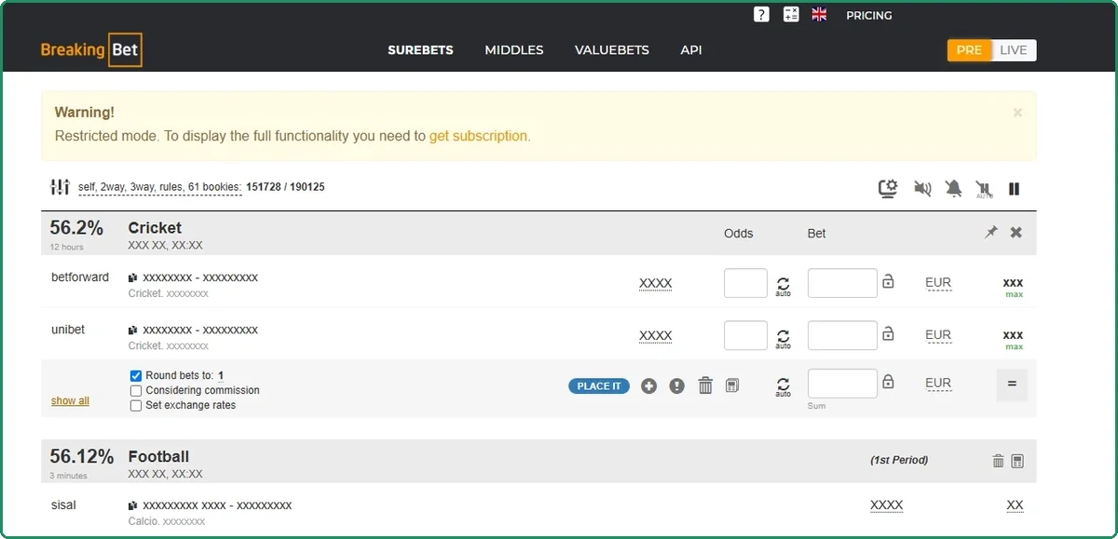Image resolution: width=1118 pixels, height=539 pixels.
Task: Click the bet amount field for unibet
Action: [842, 335]
